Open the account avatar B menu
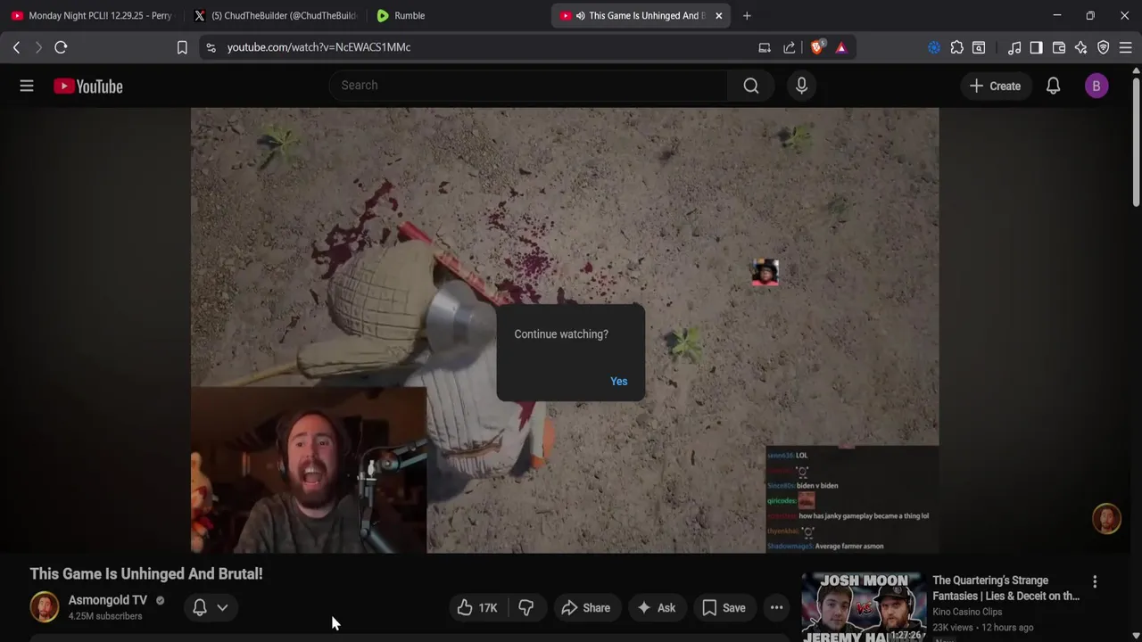 point(1096,86)
